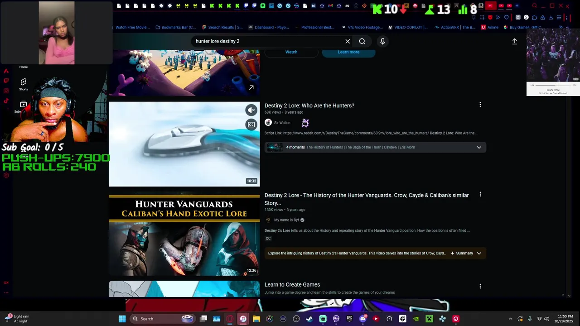Open Opera GX sidebar settings gear
This screenshot has width=580, height=326.
click(x=6, y=175)
